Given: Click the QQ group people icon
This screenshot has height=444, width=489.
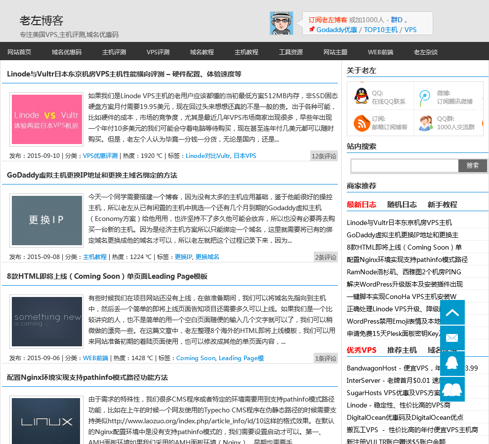Looking at the screenshot, I should (x=426, y=123).
